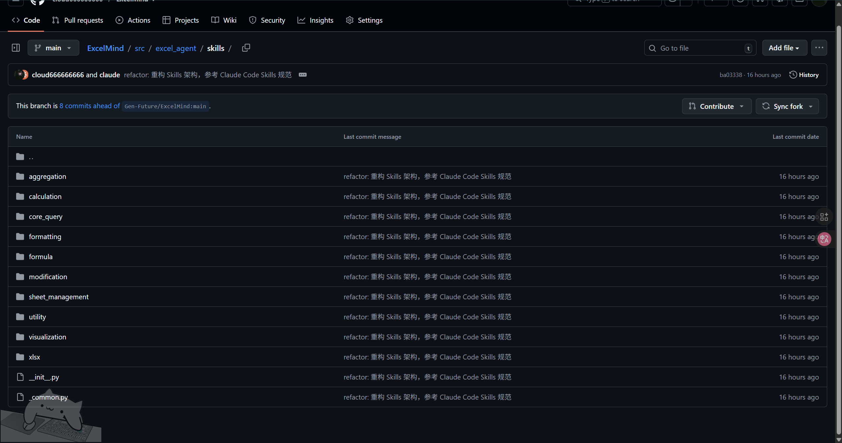Click the floating apps grid icon
Screen dimensions: 842x443
tap(824, 217)
